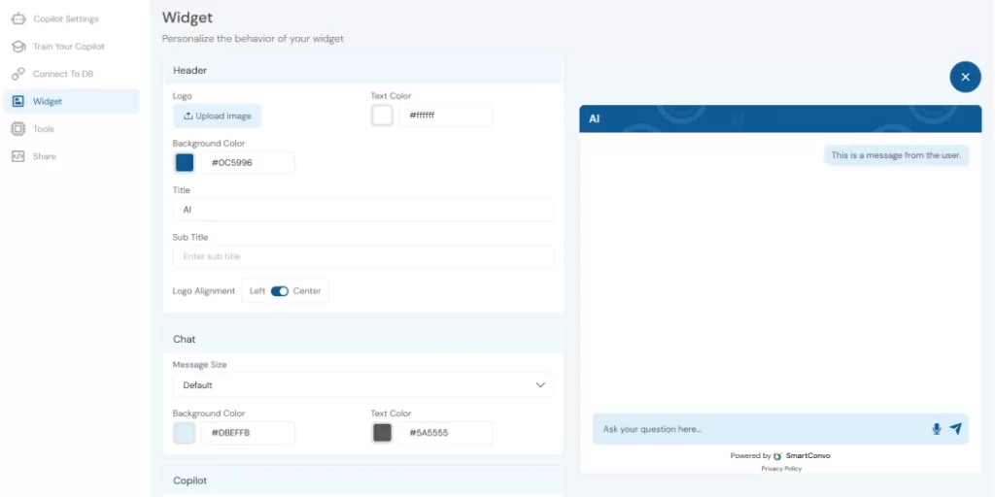Click the Share code icon

click(x=18, y=156)
